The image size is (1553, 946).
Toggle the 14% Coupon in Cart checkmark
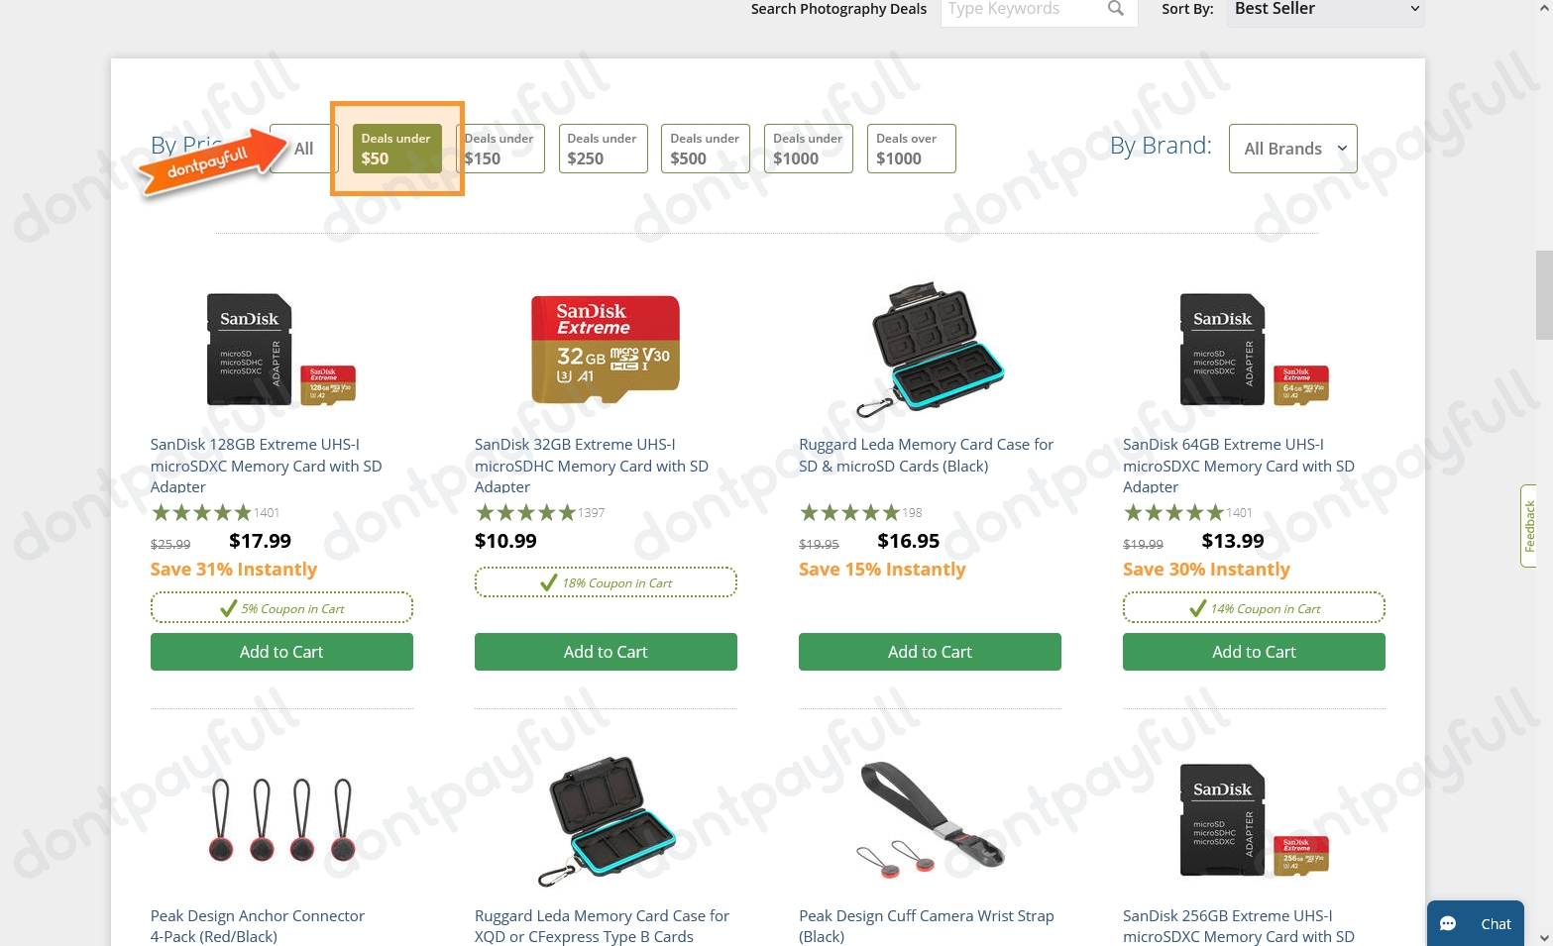1197,608
